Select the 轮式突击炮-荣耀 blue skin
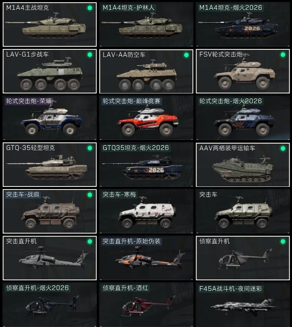The width and height of the screenshot is (292, 327). tap(50, 118)
